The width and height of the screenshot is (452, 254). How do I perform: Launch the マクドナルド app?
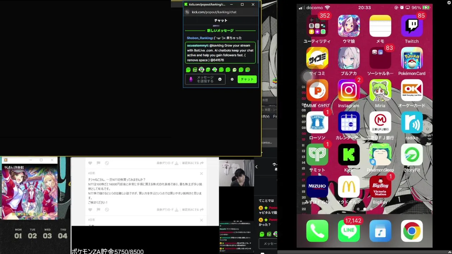click(349, 187)
